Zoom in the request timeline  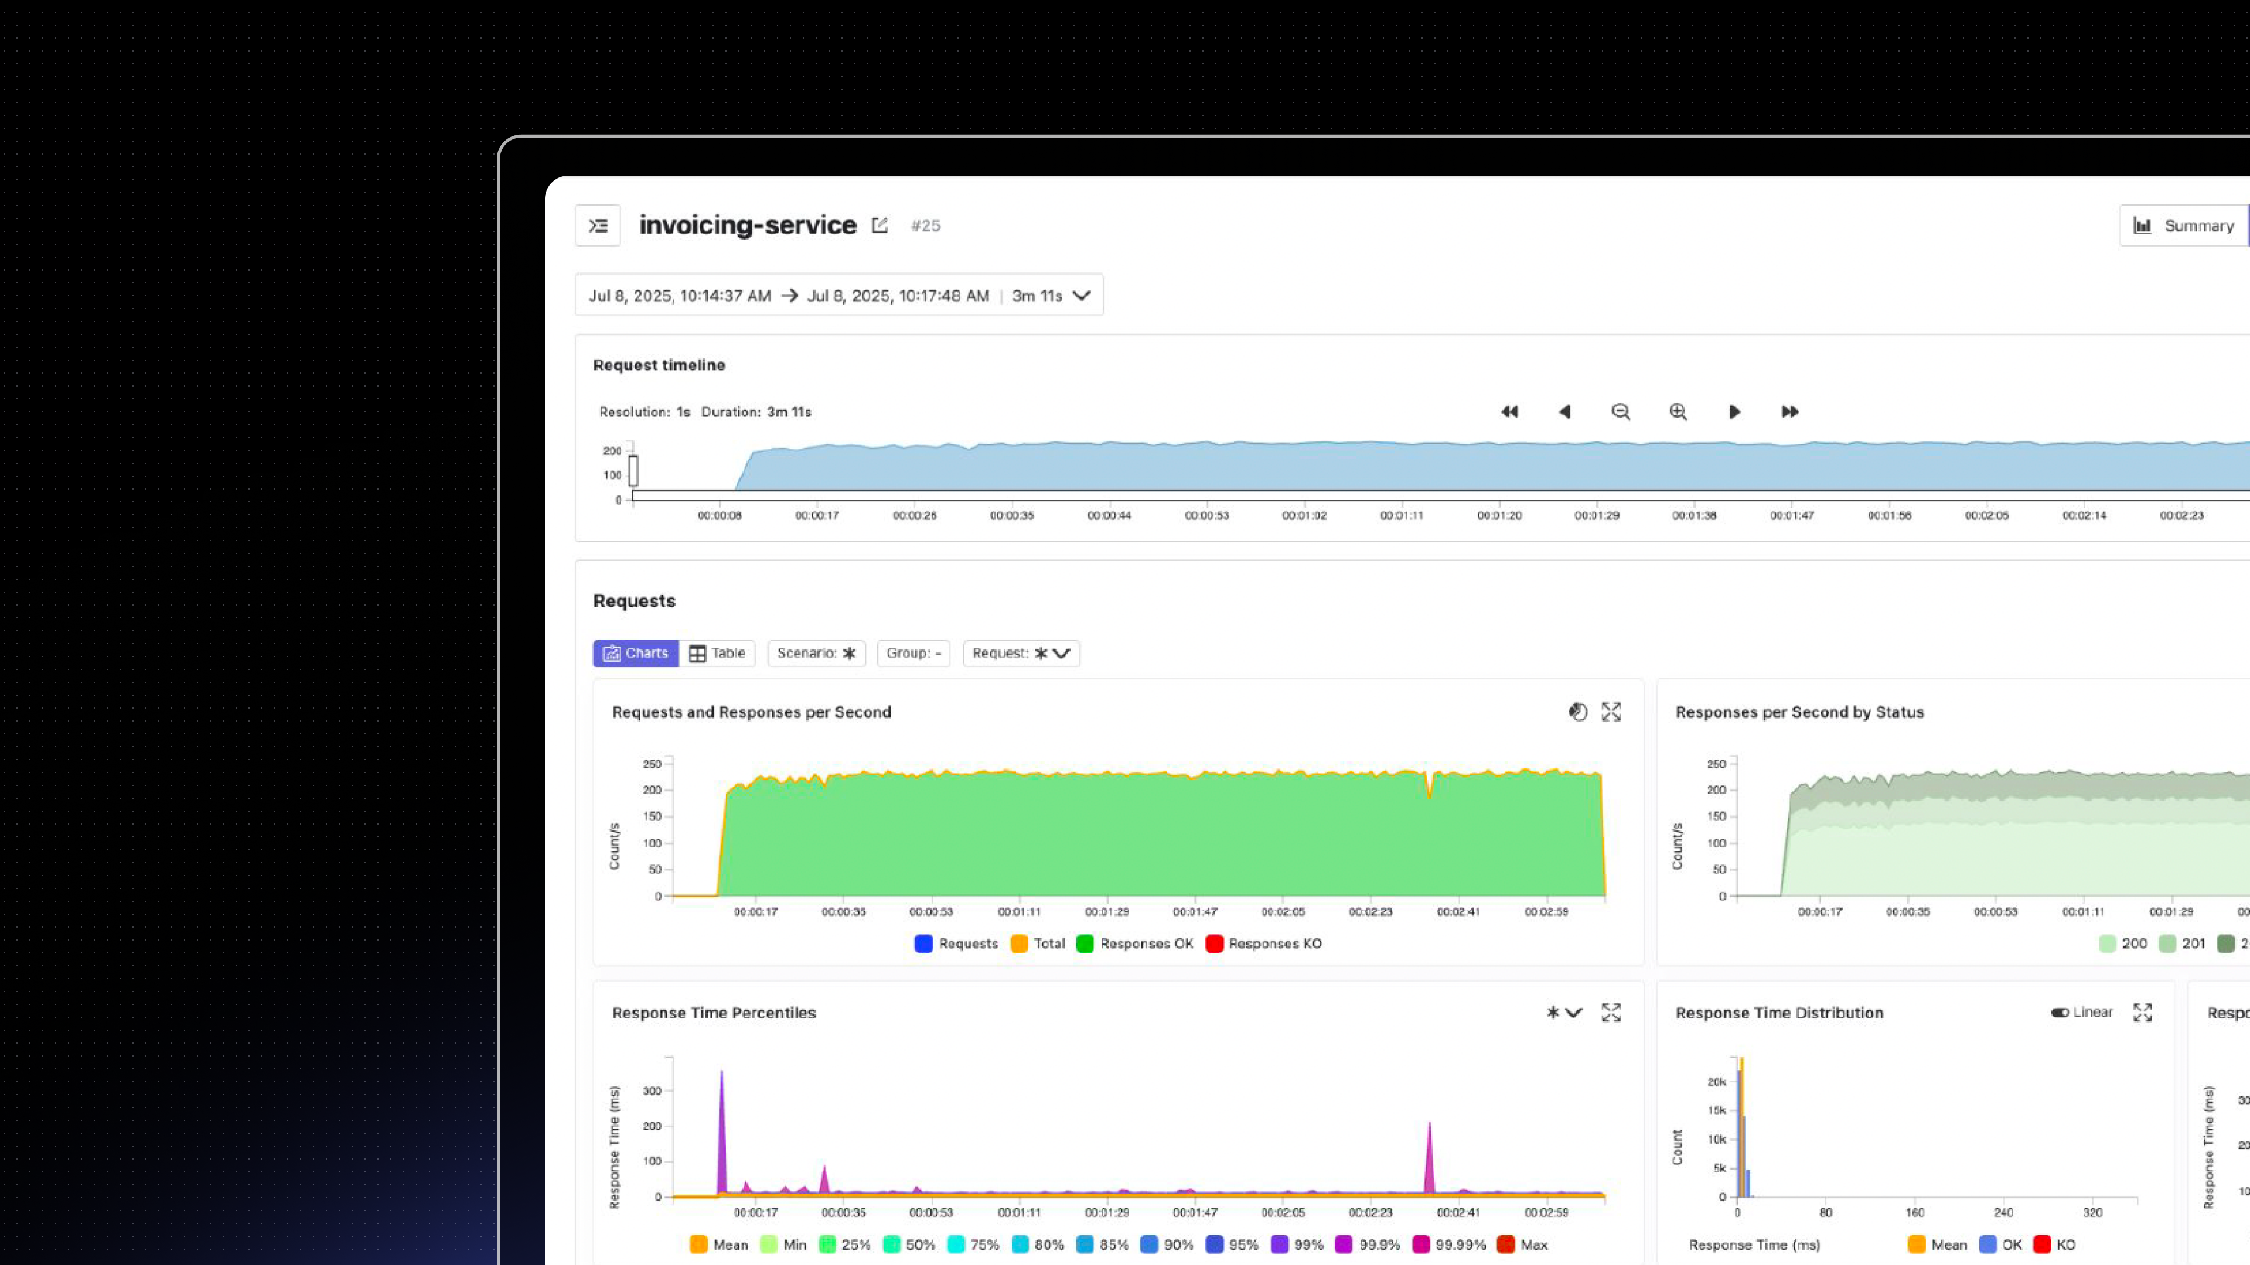(1677, 411)
